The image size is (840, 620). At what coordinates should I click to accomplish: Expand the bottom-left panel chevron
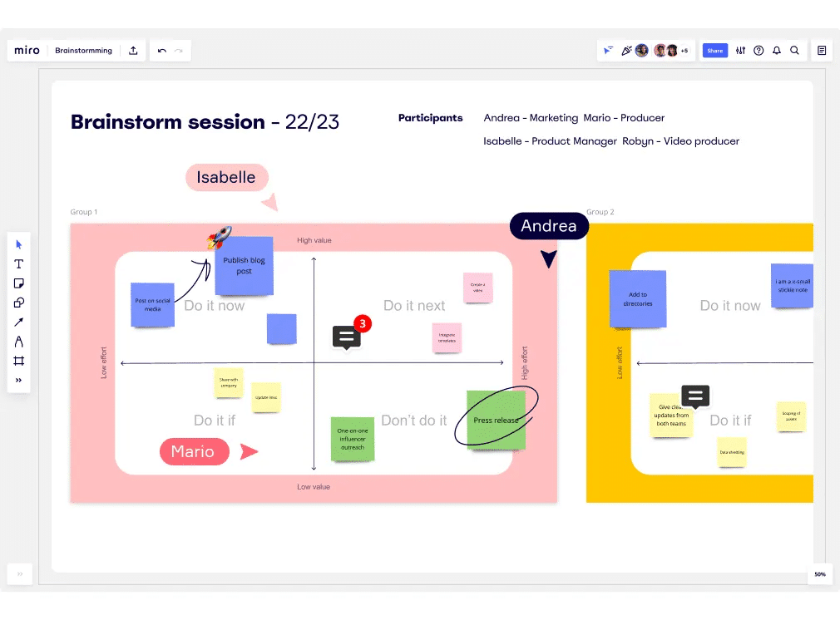(19, 574)
